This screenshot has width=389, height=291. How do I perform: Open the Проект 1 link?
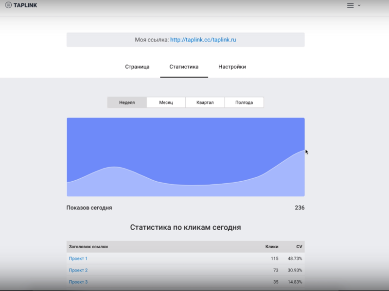(x=78, y=258)
